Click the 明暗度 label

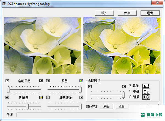coord(24,98)
